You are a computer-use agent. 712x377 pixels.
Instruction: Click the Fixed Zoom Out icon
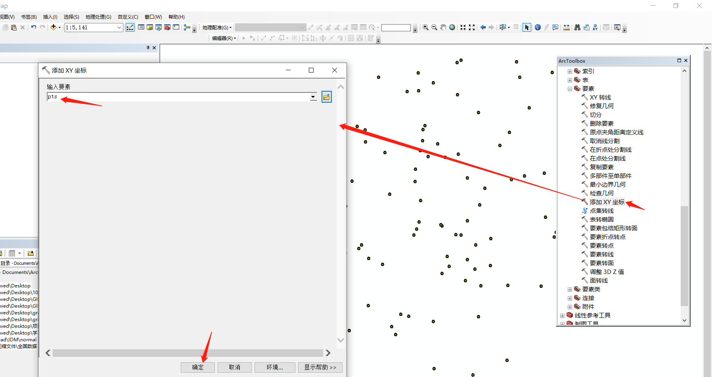point(472,27)
